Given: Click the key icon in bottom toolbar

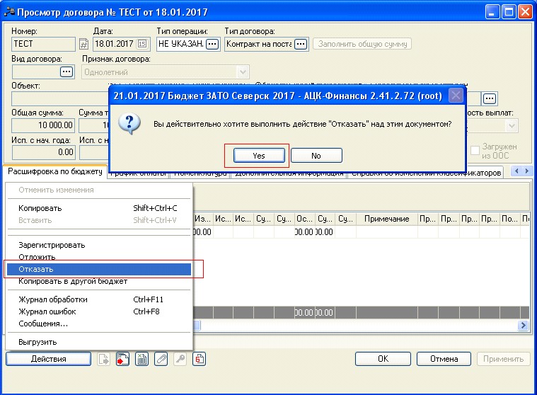Looking at the screenshot, I should 180,359.
